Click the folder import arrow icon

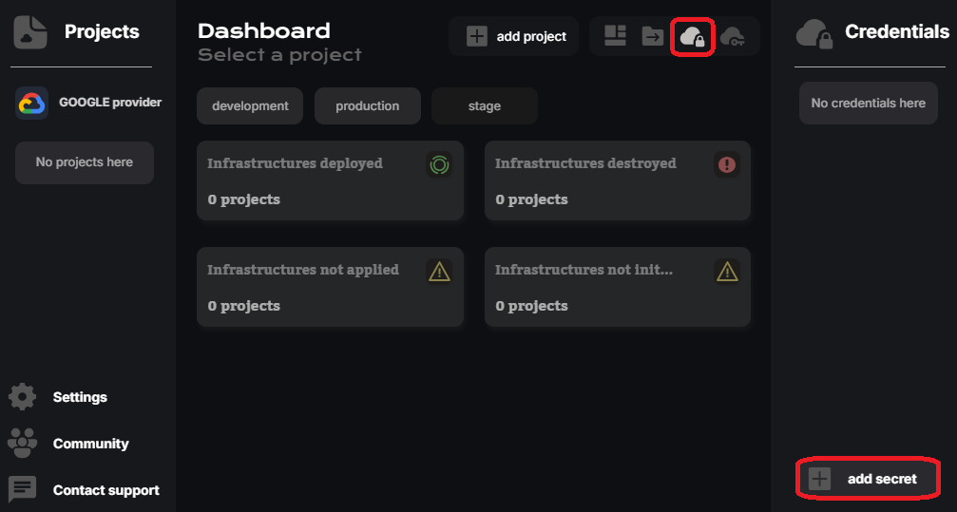(x=653, y=36)
